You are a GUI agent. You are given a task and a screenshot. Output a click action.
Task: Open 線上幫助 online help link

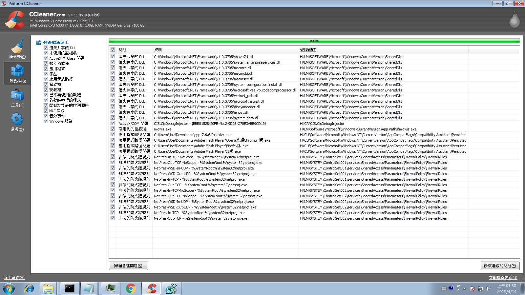coord(14,278)
